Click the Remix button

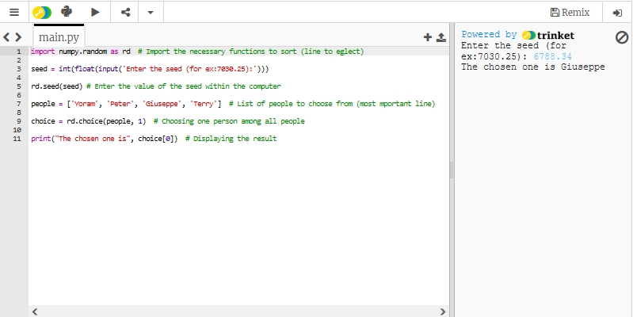click(570, 12)
